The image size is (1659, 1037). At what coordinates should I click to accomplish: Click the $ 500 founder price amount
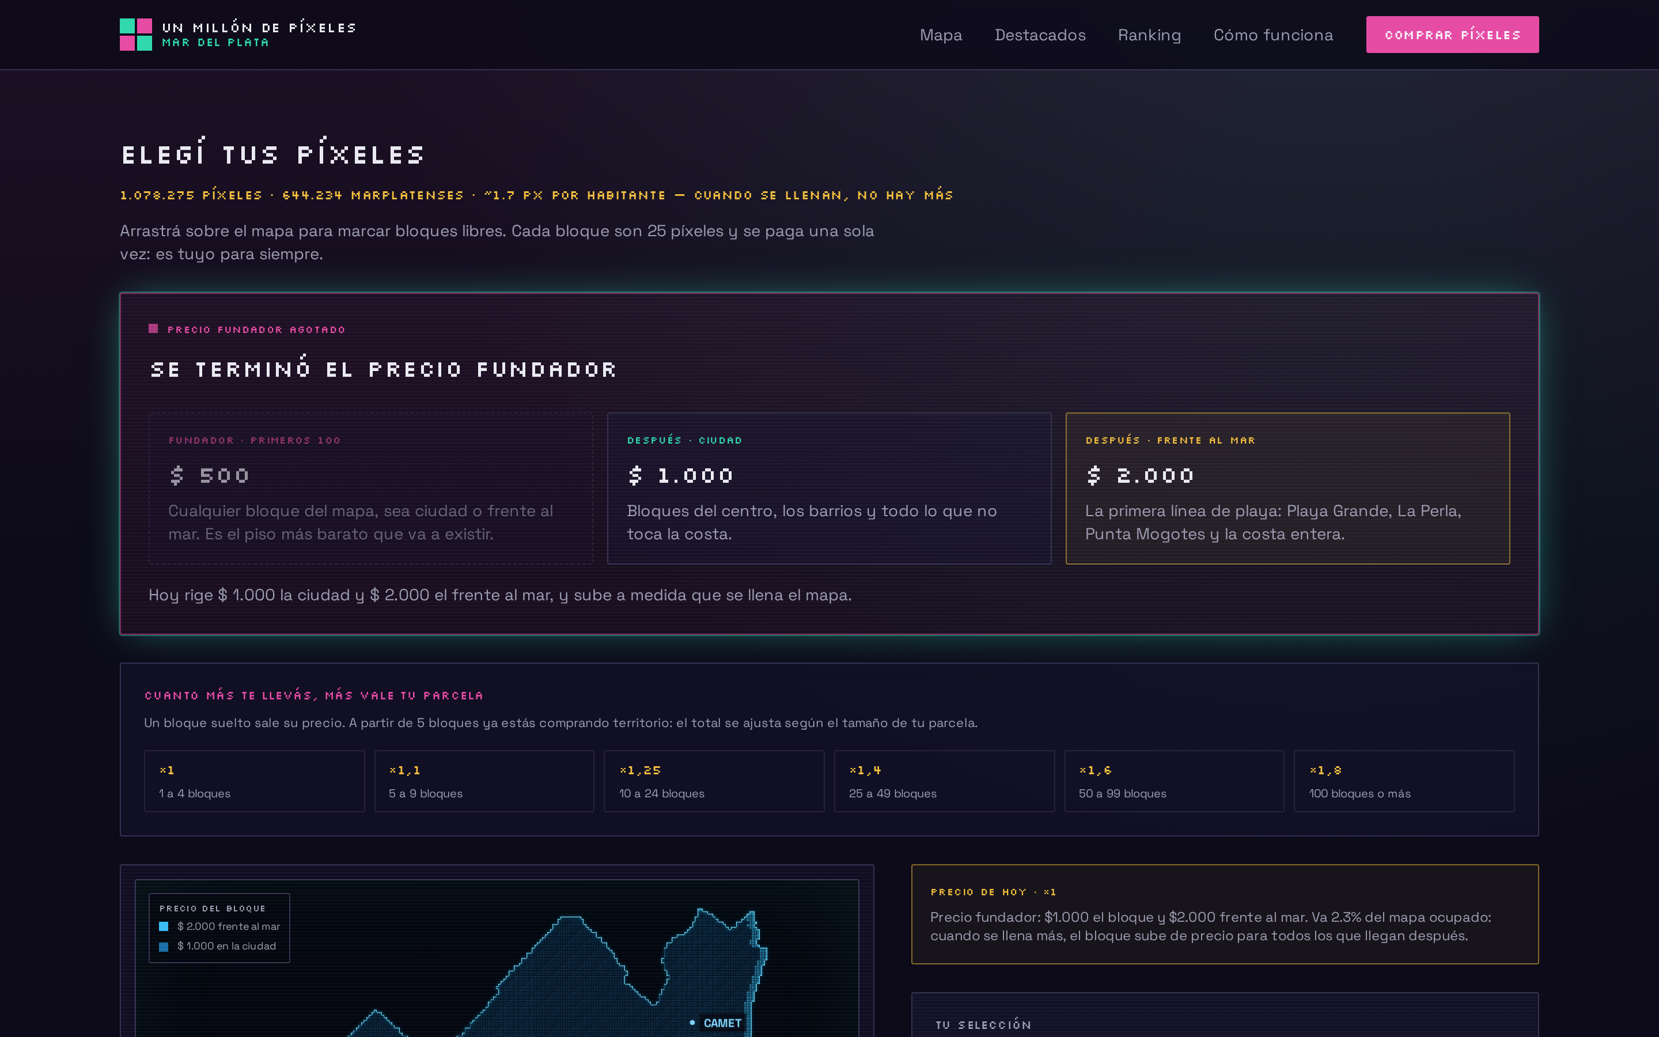[209, 475]
